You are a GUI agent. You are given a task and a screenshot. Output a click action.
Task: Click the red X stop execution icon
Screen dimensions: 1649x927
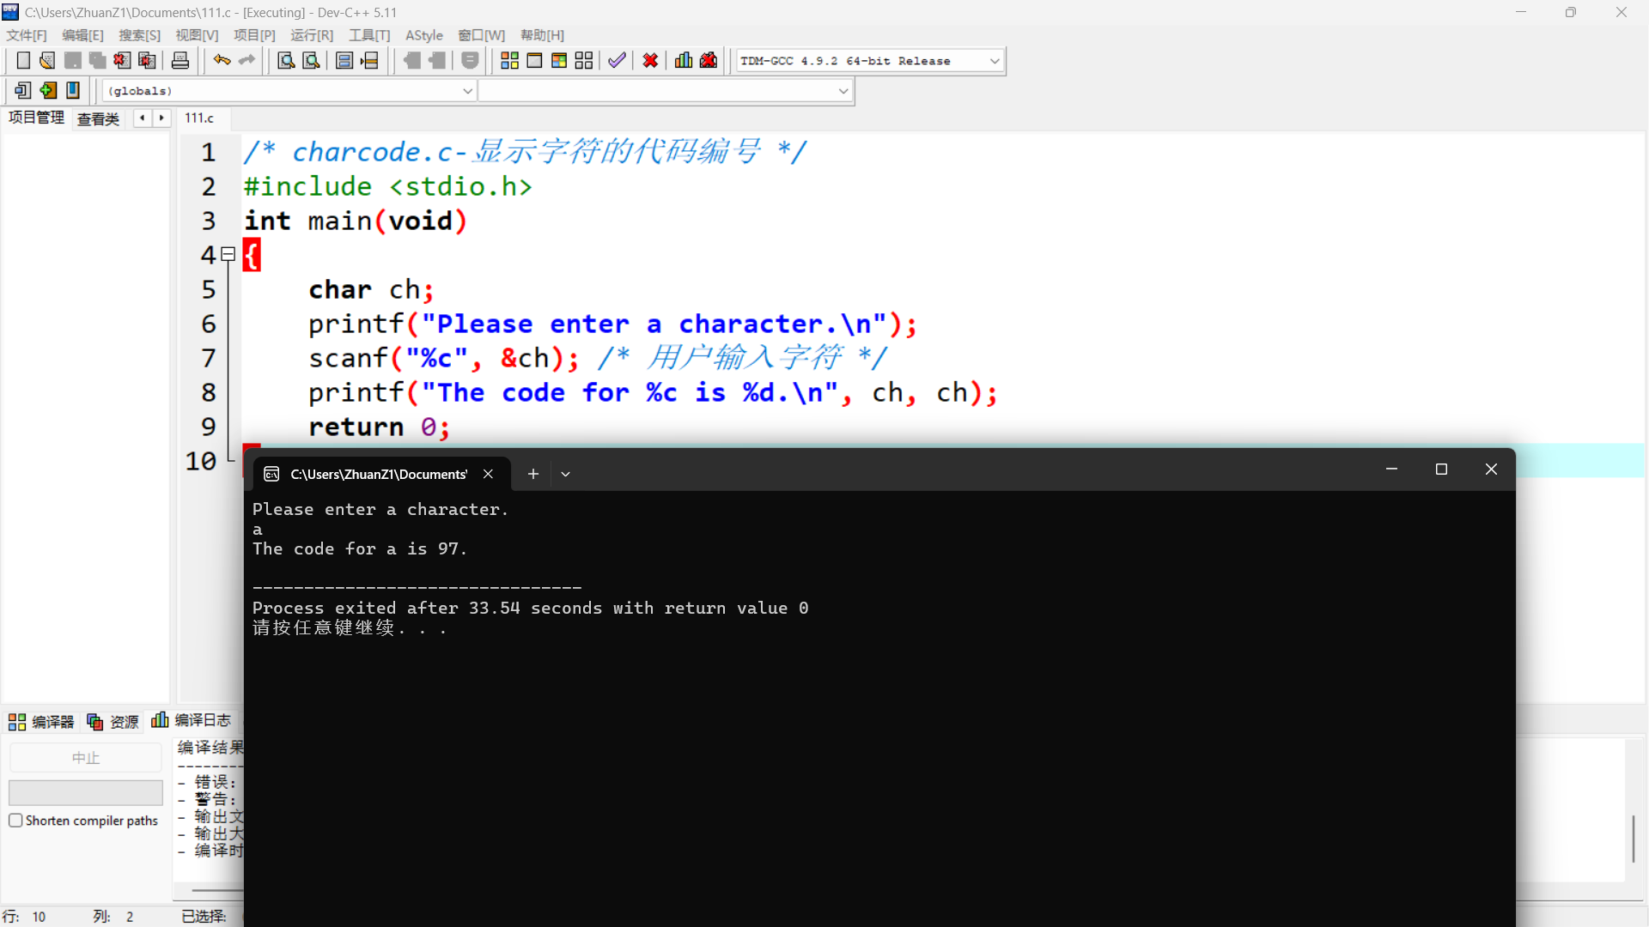[x=650, y=61]
